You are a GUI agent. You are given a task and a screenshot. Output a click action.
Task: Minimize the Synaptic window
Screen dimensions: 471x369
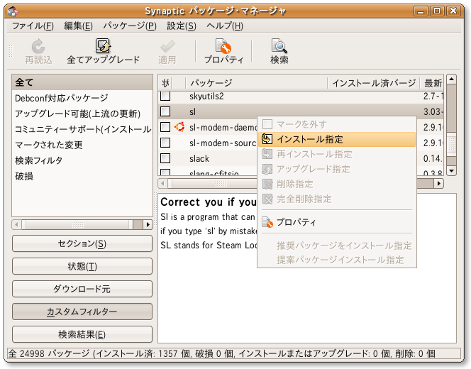click(421, 11)
